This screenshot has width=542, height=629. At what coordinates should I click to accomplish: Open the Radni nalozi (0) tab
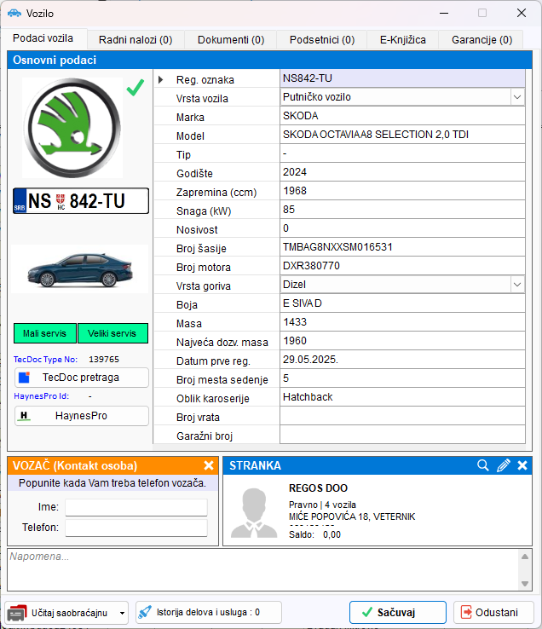[x=135, y=40]
